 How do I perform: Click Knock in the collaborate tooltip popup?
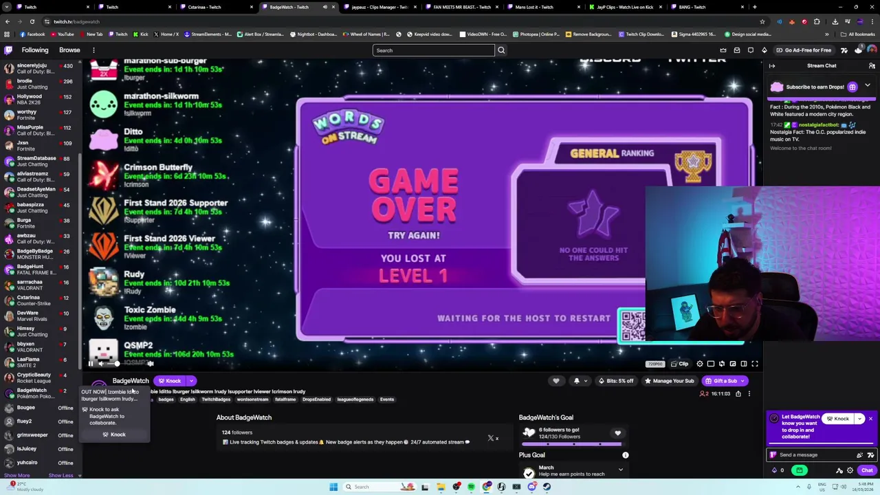[x=114, y=434]
